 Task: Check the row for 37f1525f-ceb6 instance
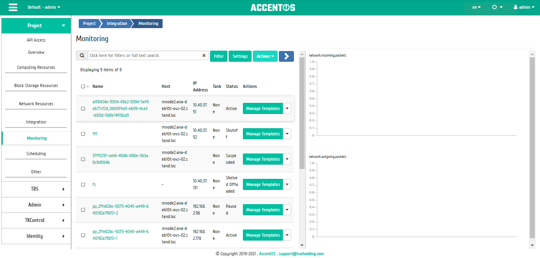(83, 159)
